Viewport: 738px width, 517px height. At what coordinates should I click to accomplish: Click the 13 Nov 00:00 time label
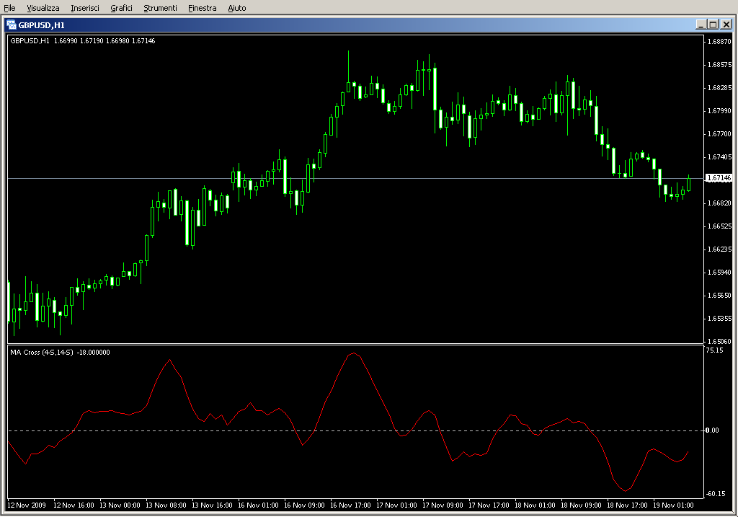pos(120,505)
